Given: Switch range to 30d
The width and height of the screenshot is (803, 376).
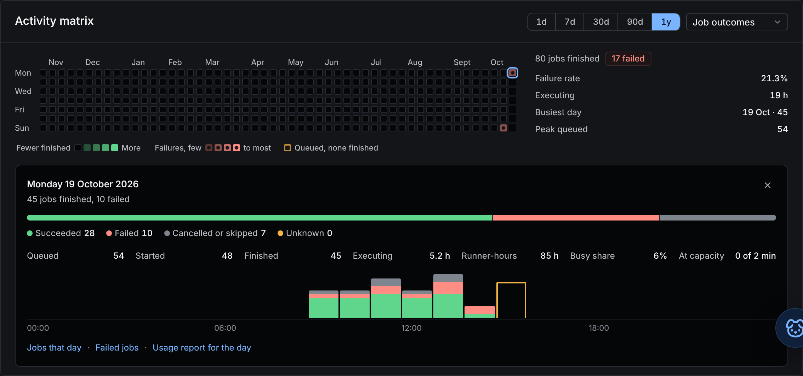Looking at the screenshot, I should (x=601, y=22).
